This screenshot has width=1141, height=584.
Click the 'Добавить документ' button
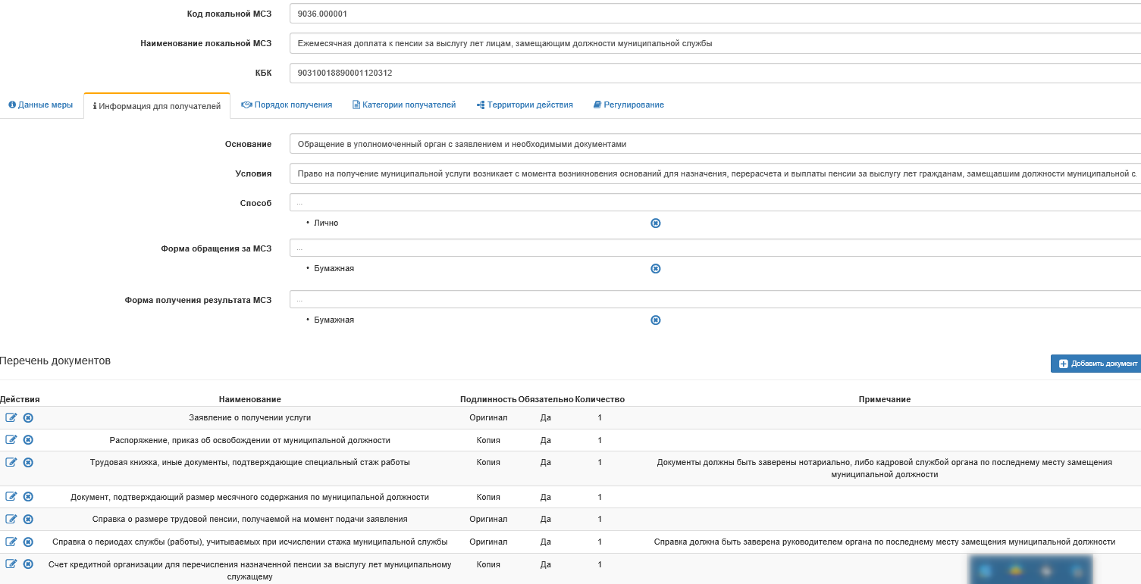click(1096, 364)
